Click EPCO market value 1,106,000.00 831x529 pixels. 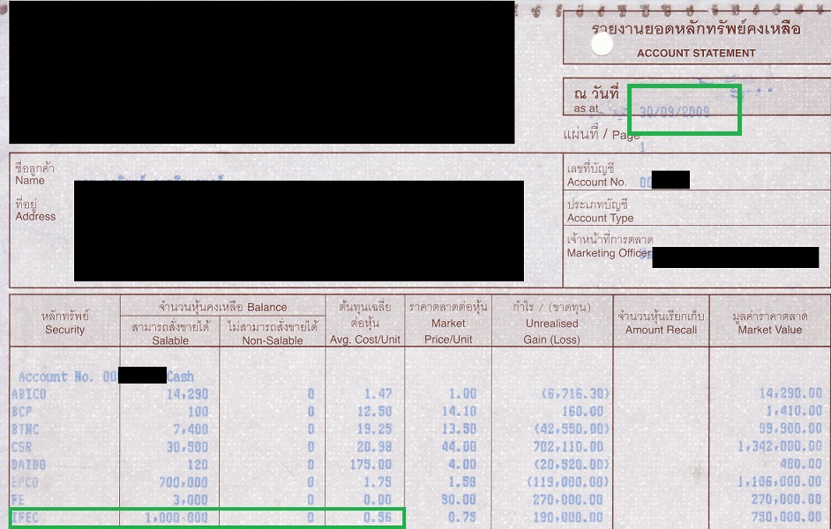coord(780,482)
